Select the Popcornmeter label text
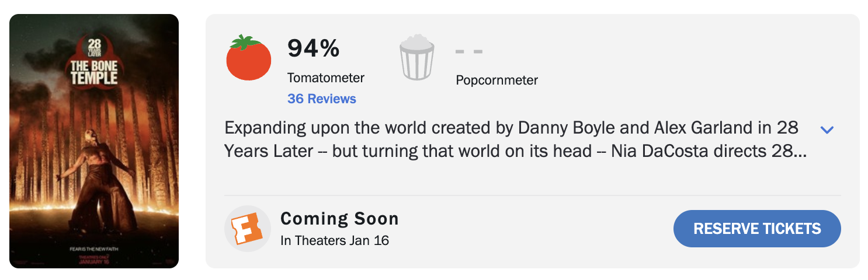 (497, 80)
